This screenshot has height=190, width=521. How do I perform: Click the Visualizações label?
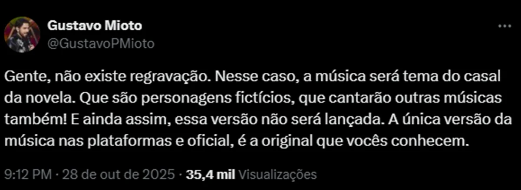(x=277, y=175)
